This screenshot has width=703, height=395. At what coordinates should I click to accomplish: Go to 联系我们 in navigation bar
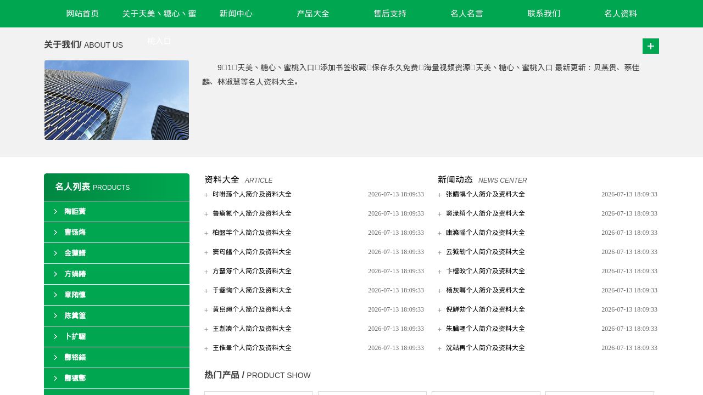point(544,14)
